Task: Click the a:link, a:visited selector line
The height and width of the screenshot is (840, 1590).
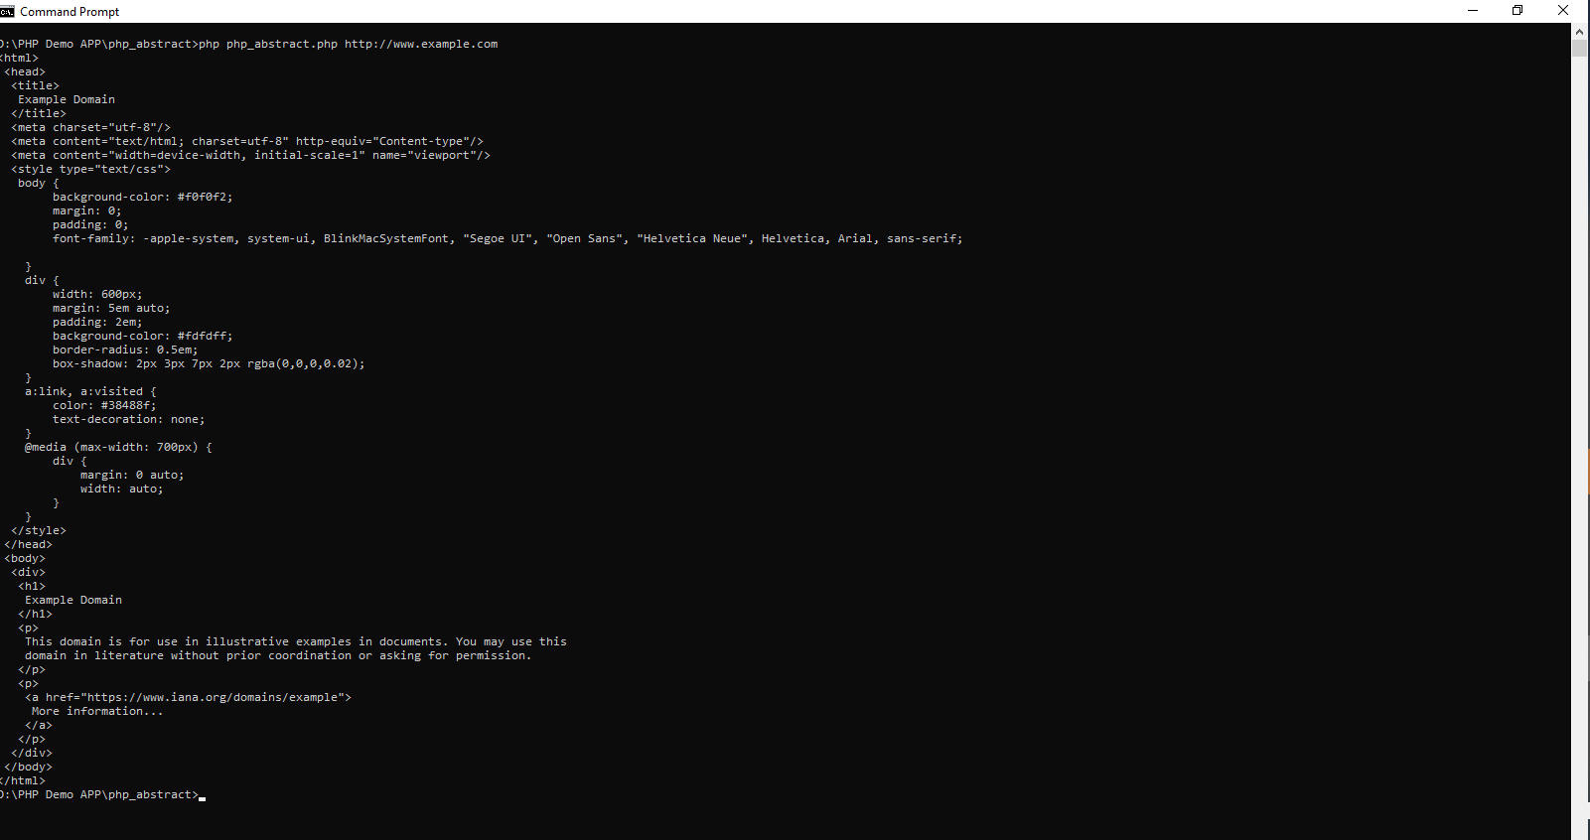Action: [90, 391]
